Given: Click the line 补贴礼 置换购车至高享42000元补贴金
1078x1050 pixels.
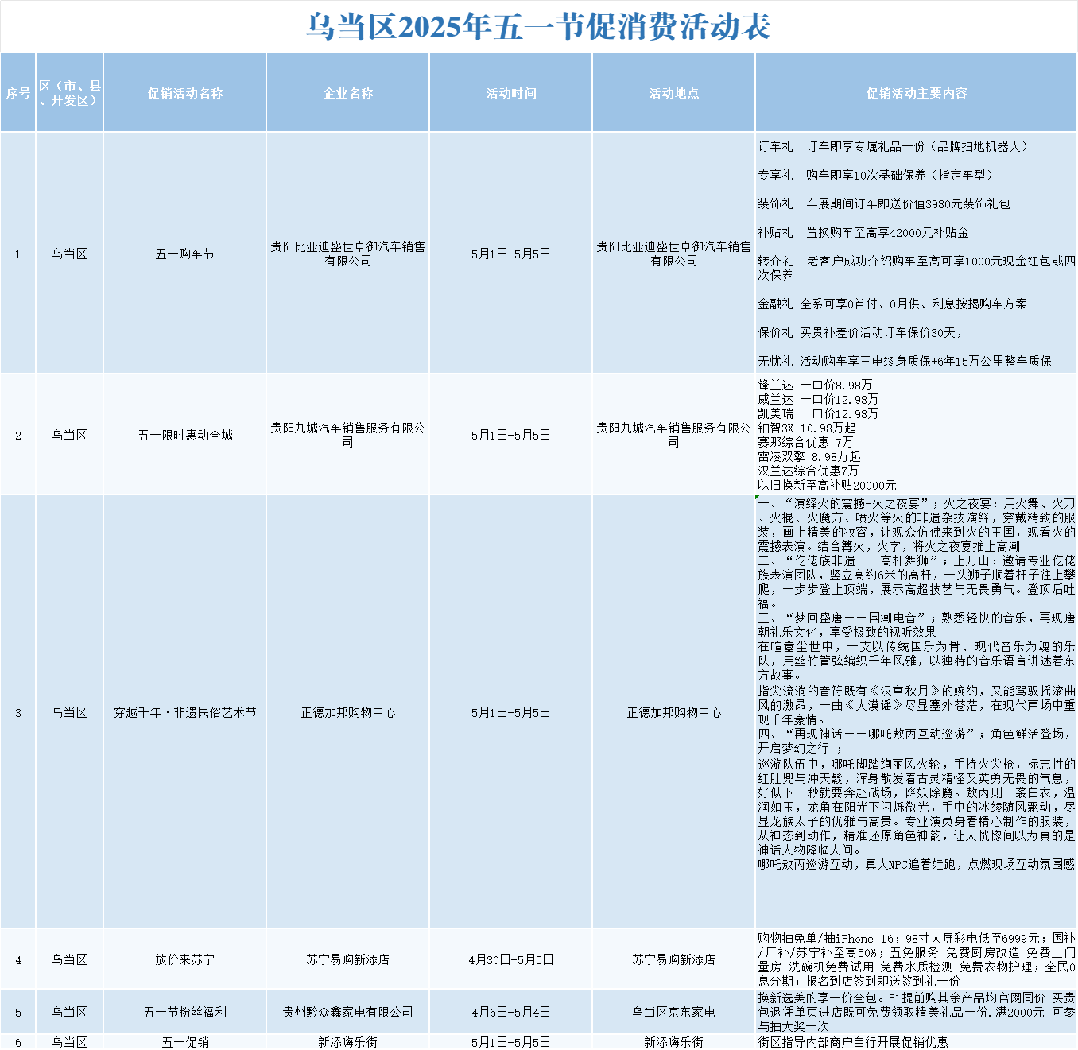Looking at the screenshot, I should pos(863,232).
